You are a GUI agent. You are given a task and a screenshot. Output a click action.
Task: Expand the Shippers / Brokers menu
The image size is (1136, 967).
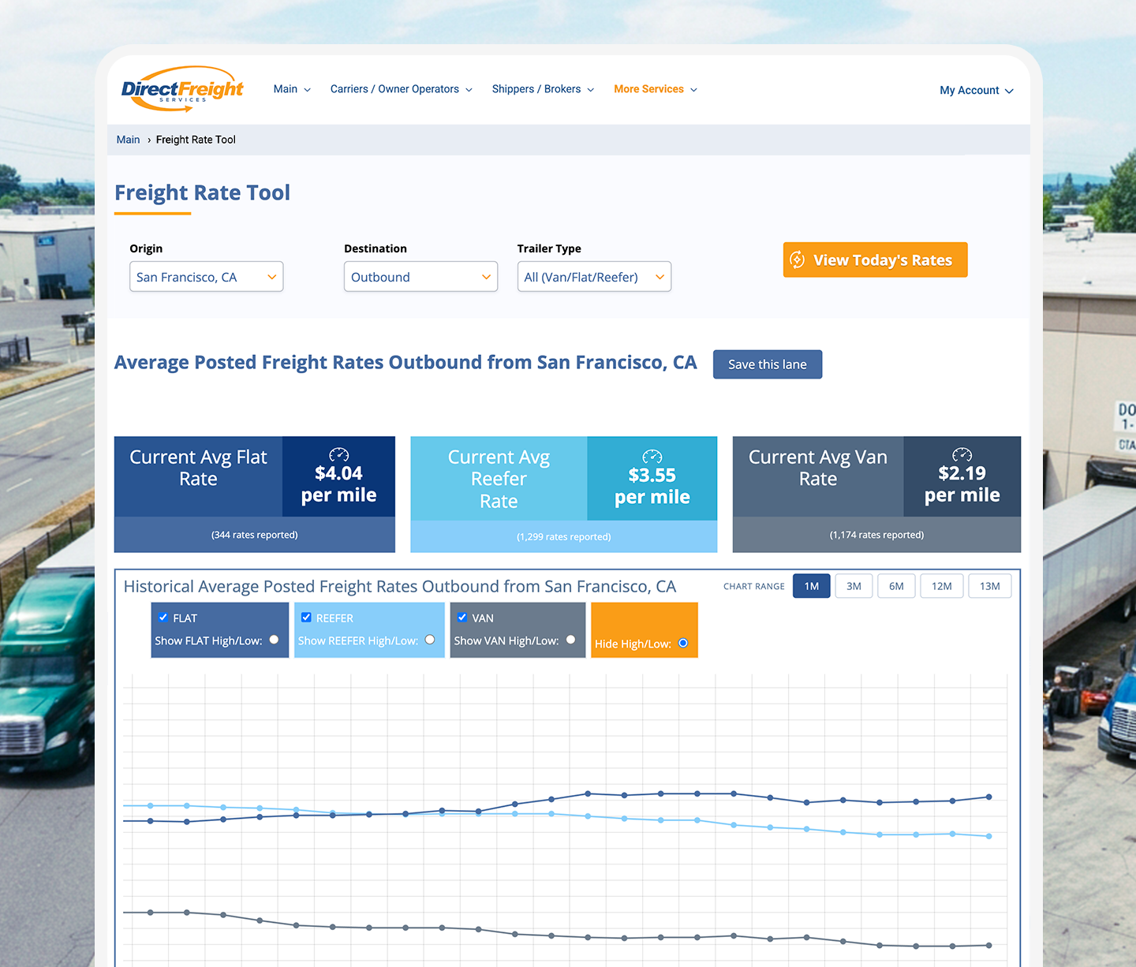543,89
